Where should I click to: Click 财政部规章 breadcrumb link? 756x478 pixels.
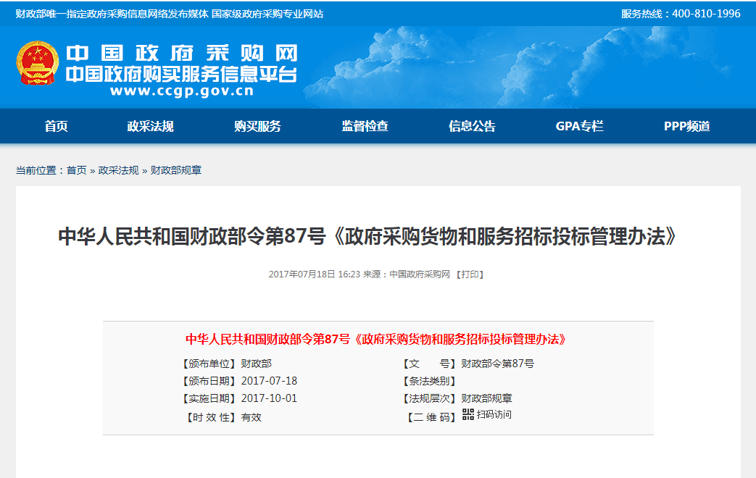coord(176,170)
